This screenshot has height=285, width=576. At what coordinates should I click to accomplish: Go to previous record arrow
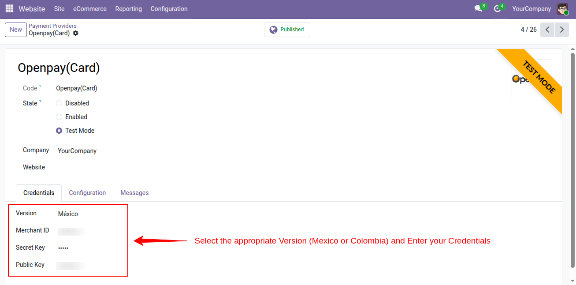547,30
